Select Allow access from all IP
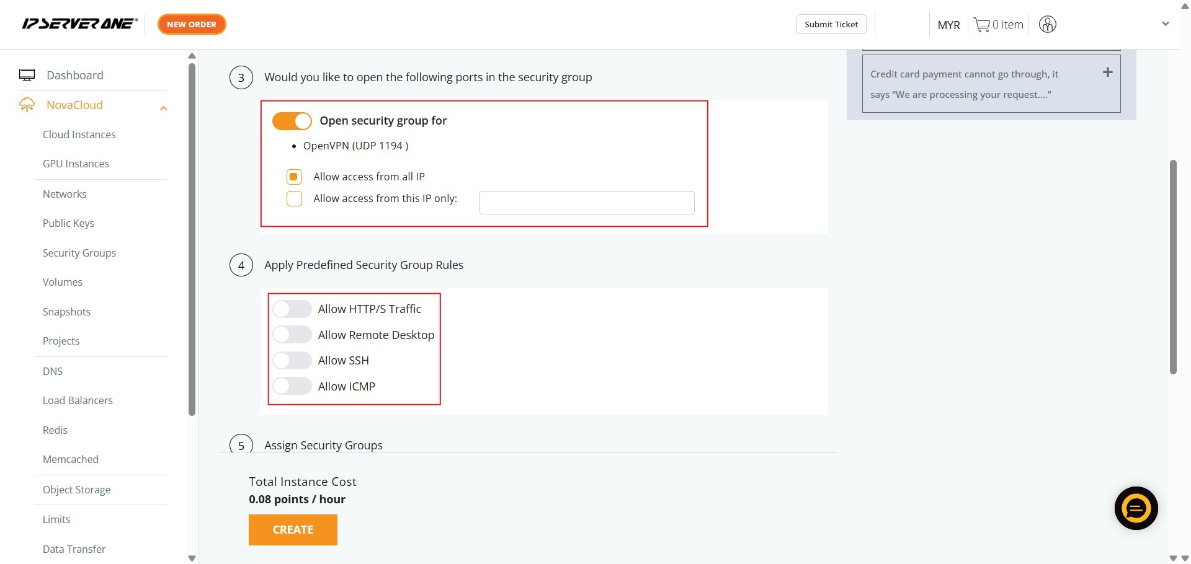Image resolution: width=1191 pixels, height=564 pixels. tap(294, 177)
